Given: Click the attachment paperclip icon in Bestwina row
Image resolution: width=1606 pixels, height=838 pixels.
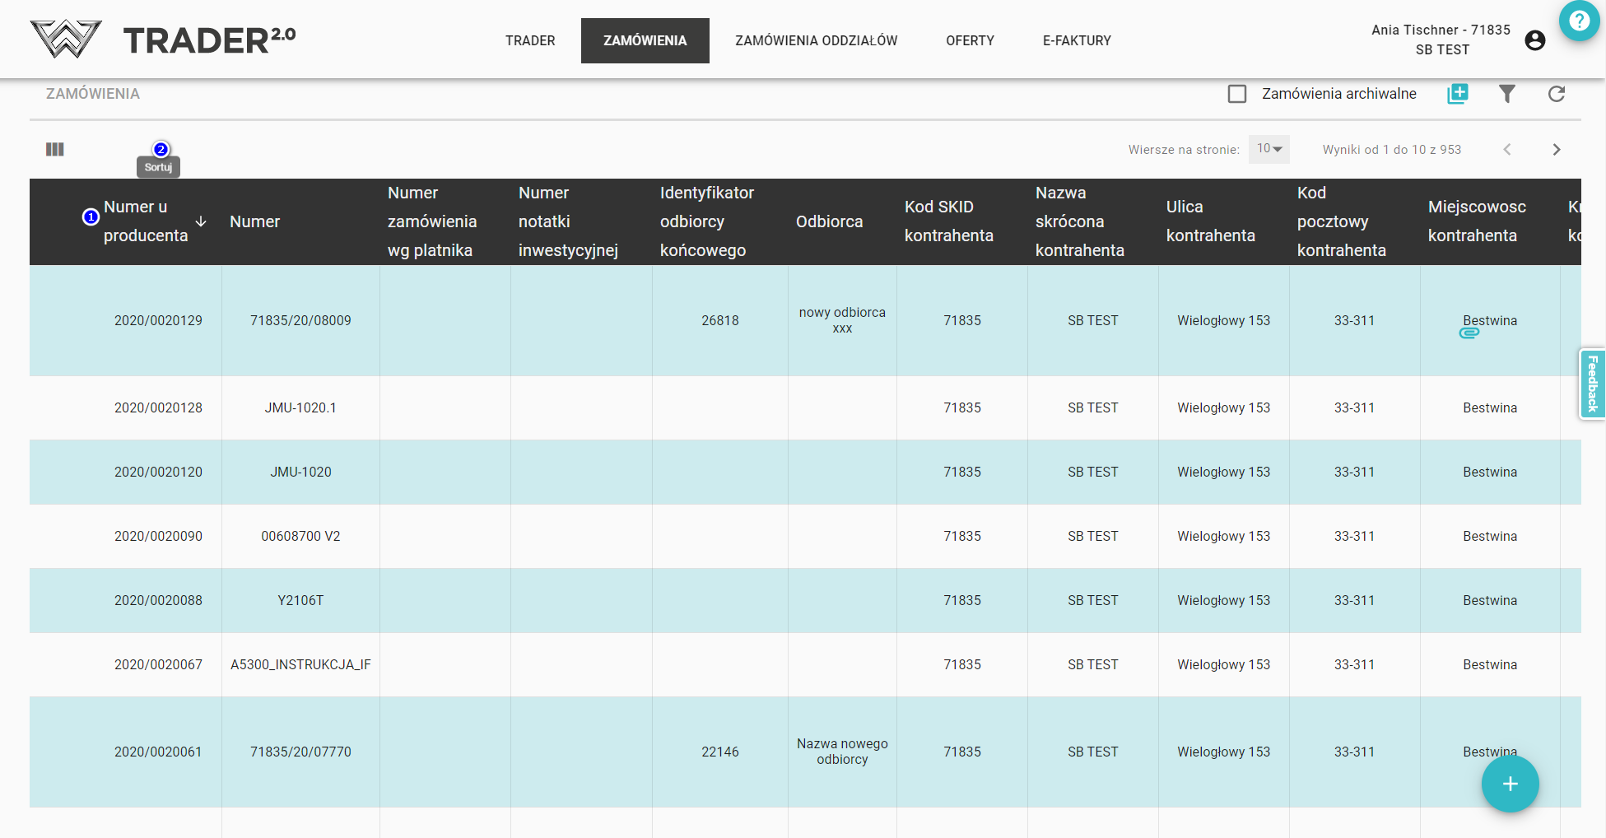Looking at the screenshot, I should 1469,333.
